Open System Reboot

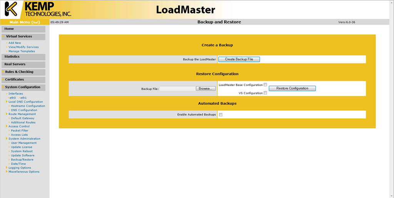point(22,151)
